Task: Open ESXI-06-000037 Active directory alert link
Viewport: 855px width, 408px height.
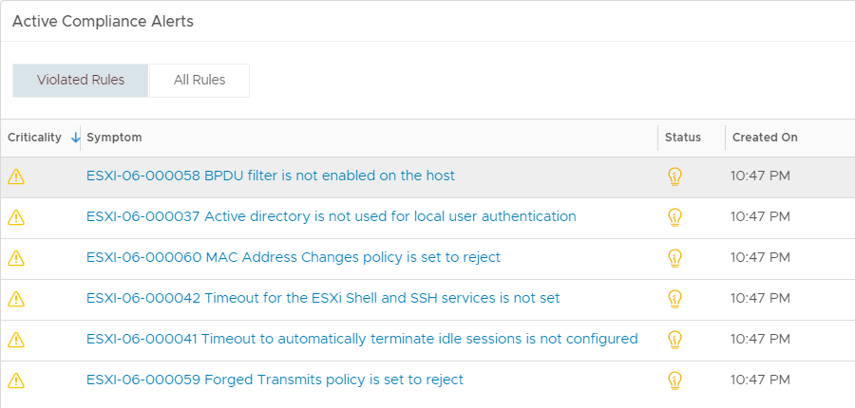Action: click(x=331, y=216)
